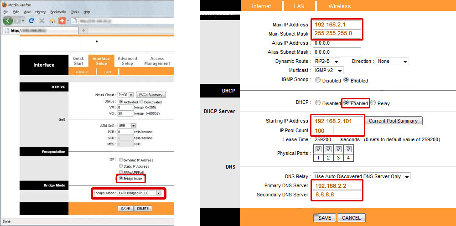Open the 1483 Bridged IP LLC encapsulation dropdown
The width and height of the screenshot is (456, 226).
click(x=139, y=193)
